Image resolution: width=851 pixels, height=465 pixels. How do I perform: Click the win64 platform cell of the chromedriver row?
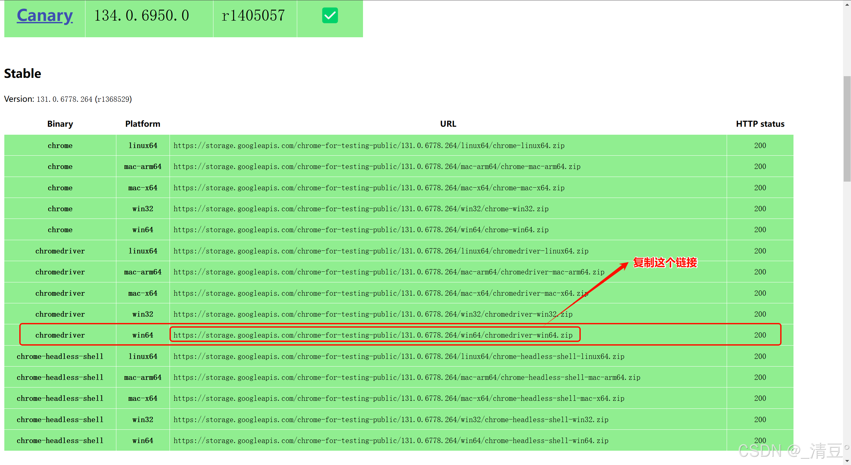point(143,335)
